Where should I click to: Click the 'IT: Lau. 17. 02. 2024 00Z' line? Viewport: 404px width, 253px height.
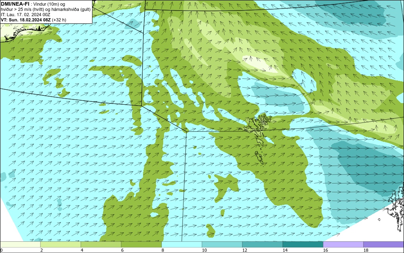point(25,15)
